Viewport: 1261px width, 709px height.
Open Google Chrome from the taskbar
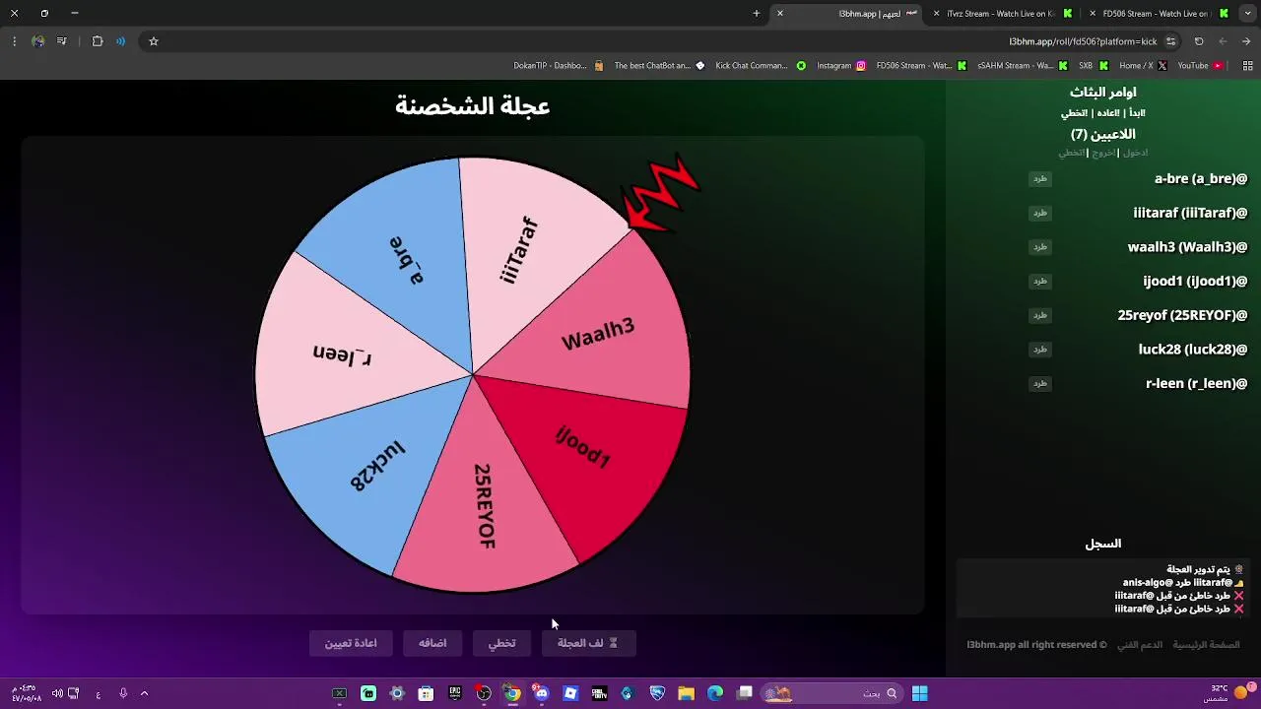pos(512,693)
